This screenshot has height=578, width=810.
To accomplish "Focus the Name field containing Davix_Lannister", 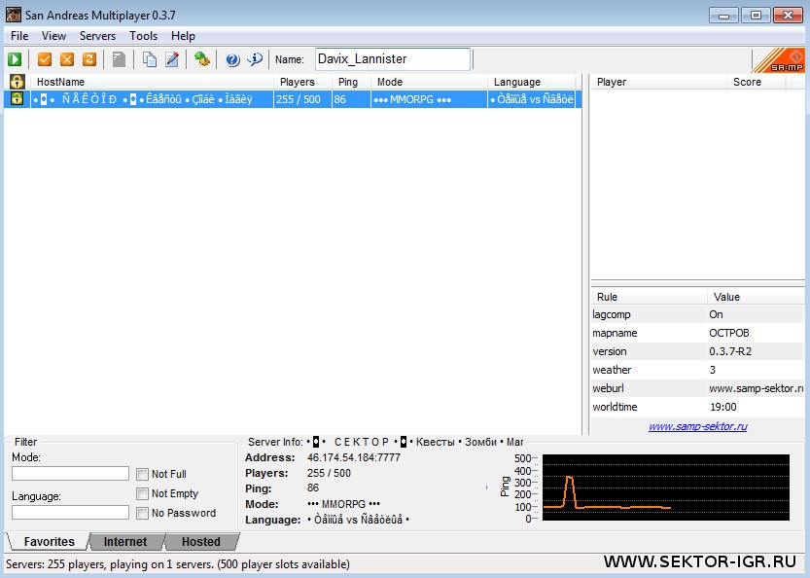I will 393,59.
